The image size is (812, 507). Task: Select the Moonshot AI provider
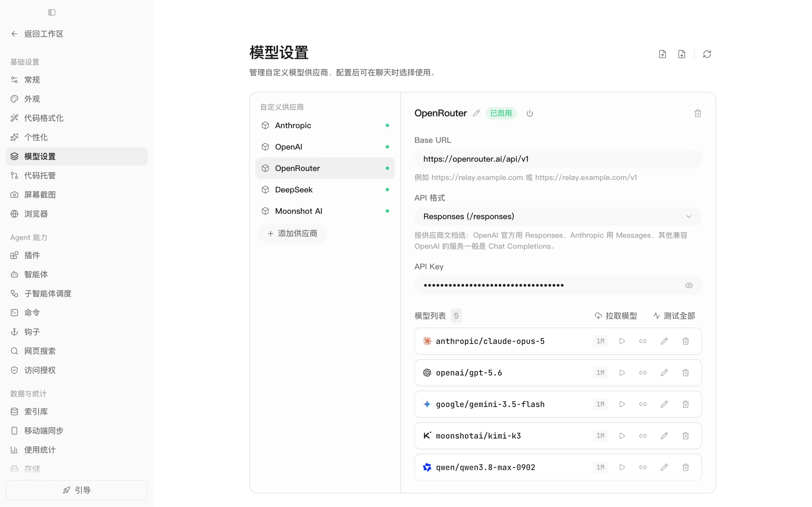(325, 211)
